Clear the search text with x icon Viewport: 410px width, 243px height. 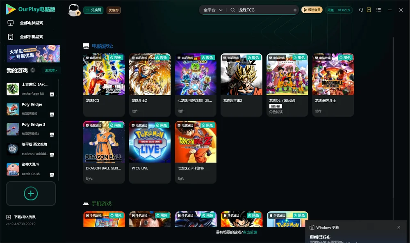[x=295, y=10]
